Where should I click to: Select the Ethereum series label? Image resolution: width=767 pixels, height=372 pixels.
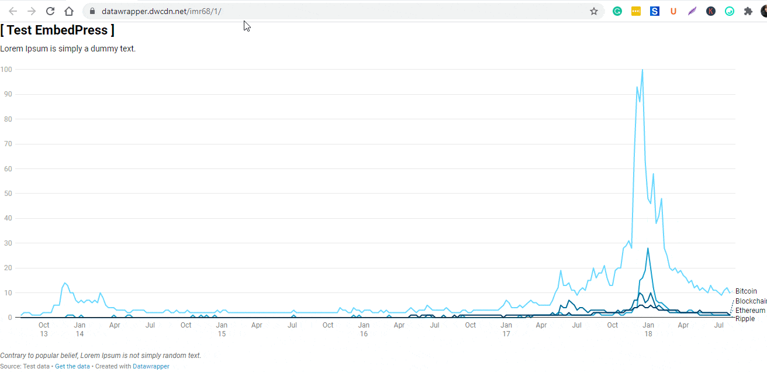pos(750,311)
